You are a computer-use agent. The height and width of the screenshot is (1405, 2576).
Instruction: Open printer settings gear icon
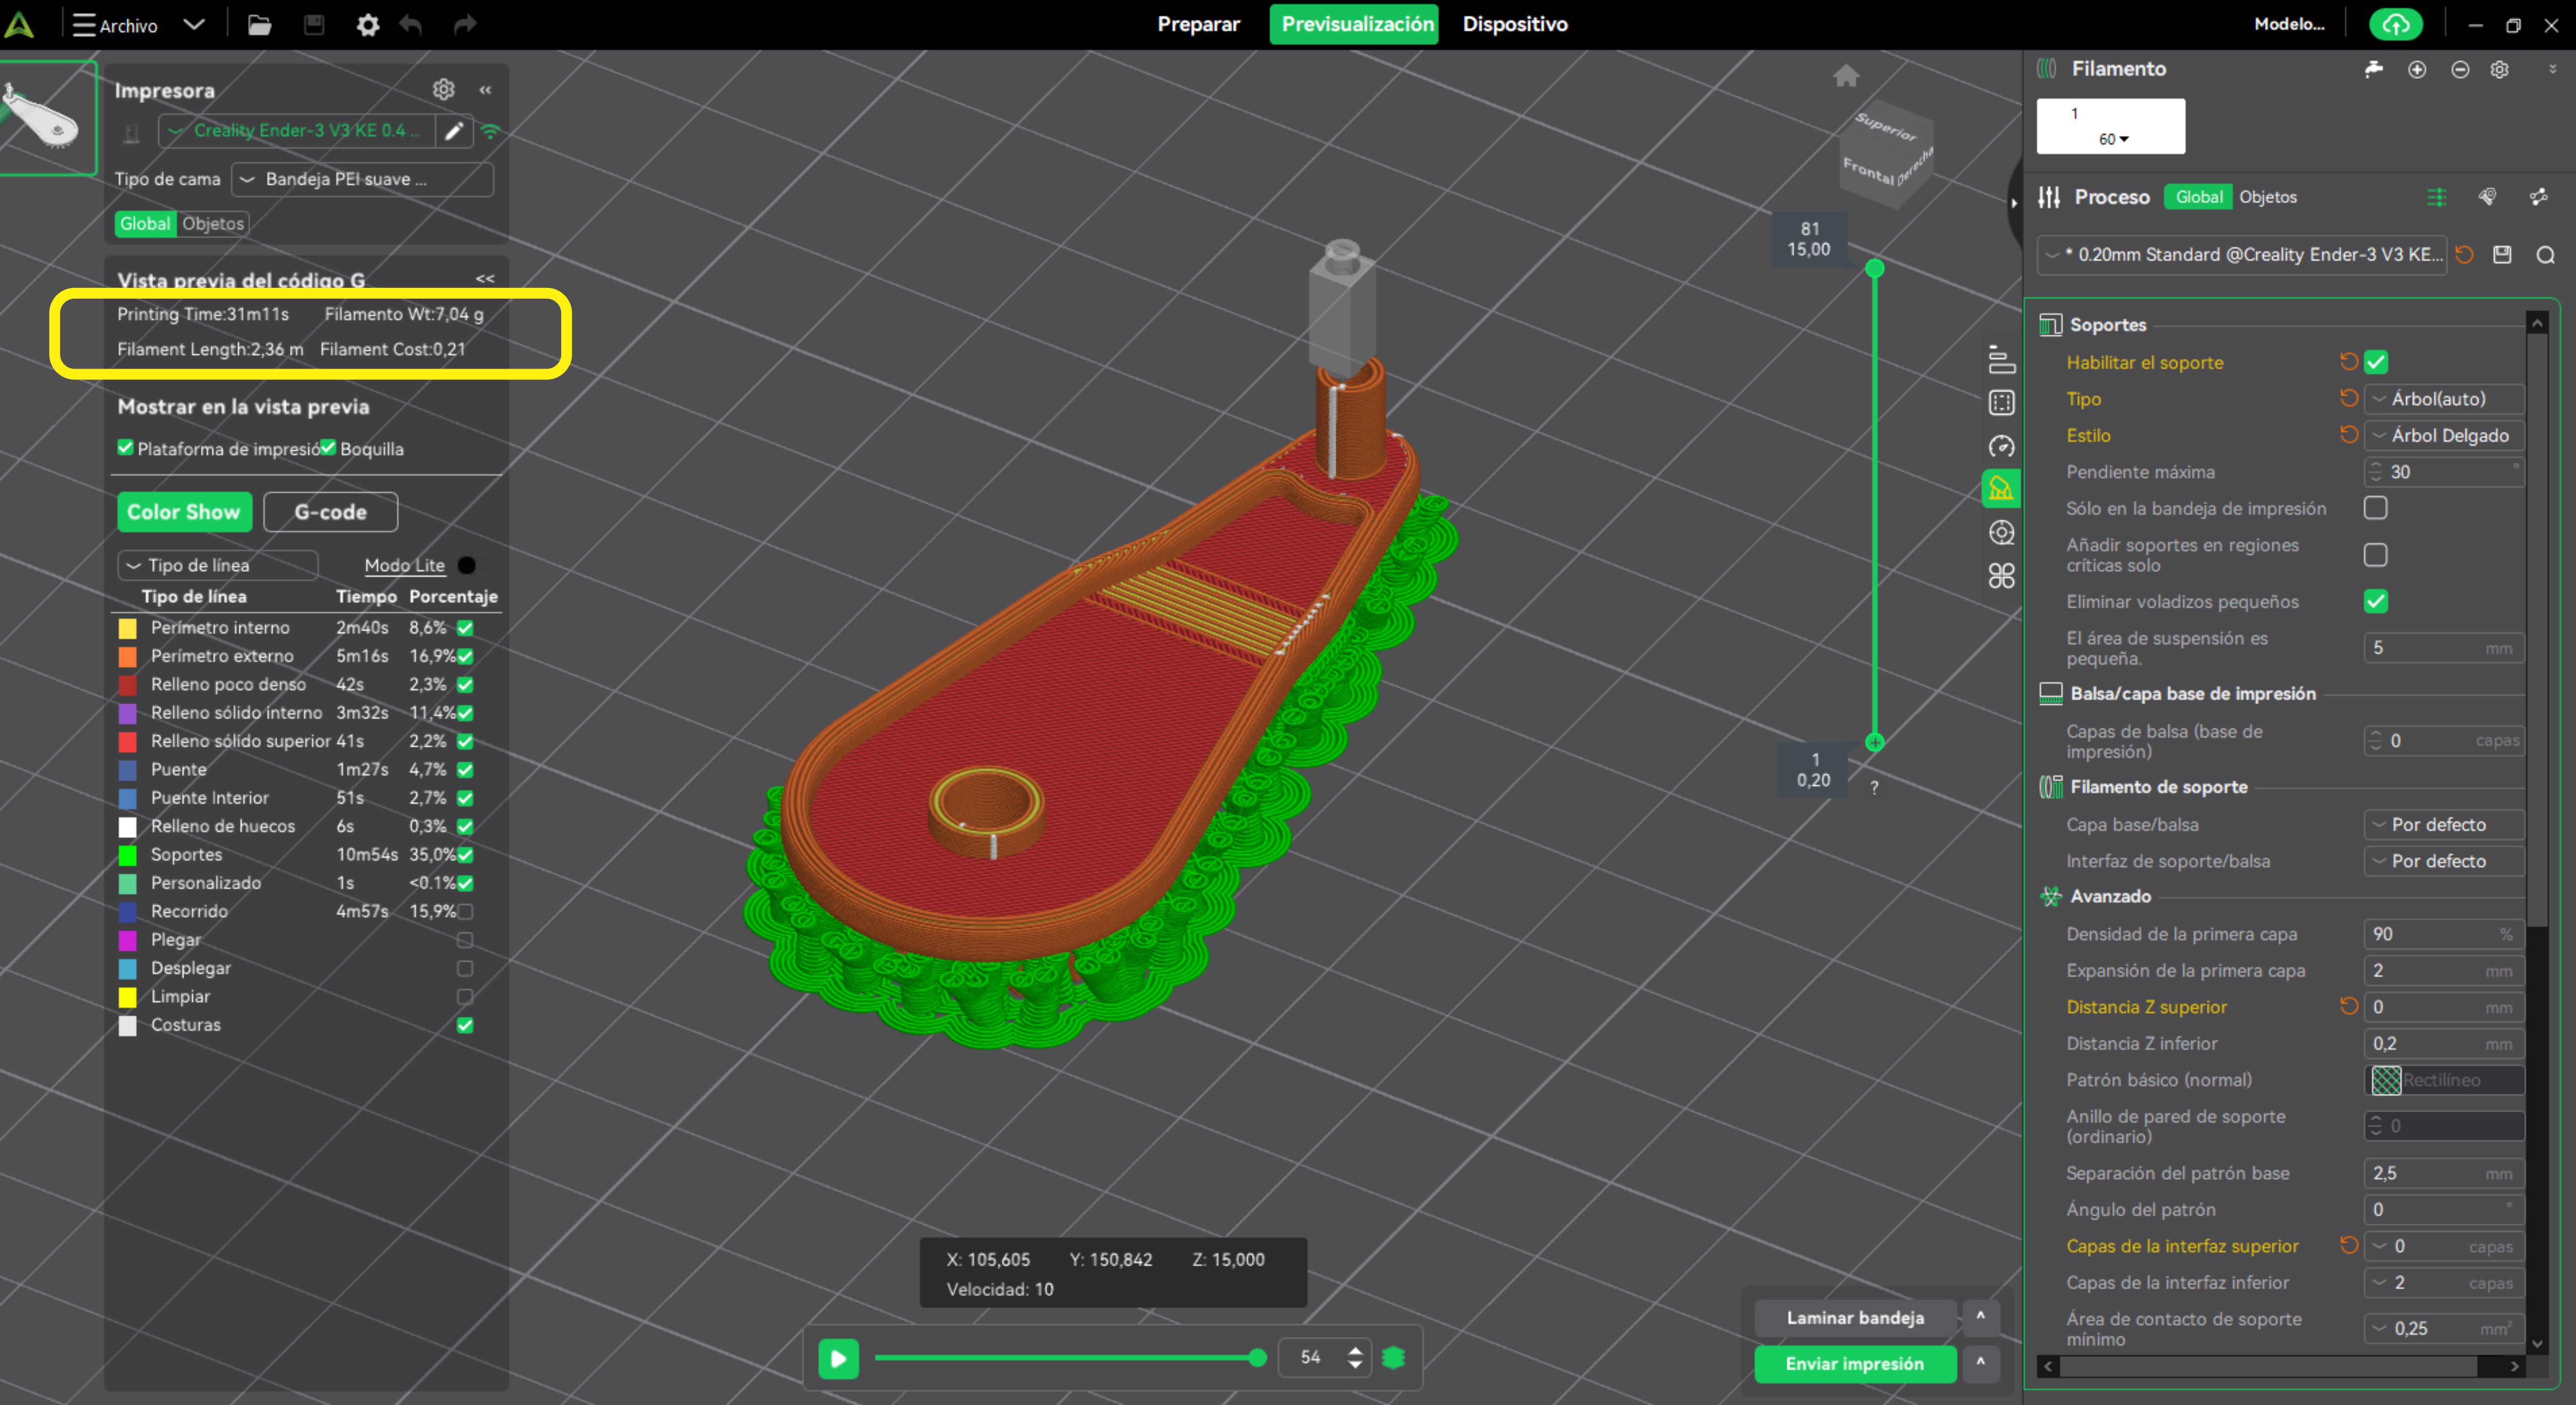click(x=443, y=90)
